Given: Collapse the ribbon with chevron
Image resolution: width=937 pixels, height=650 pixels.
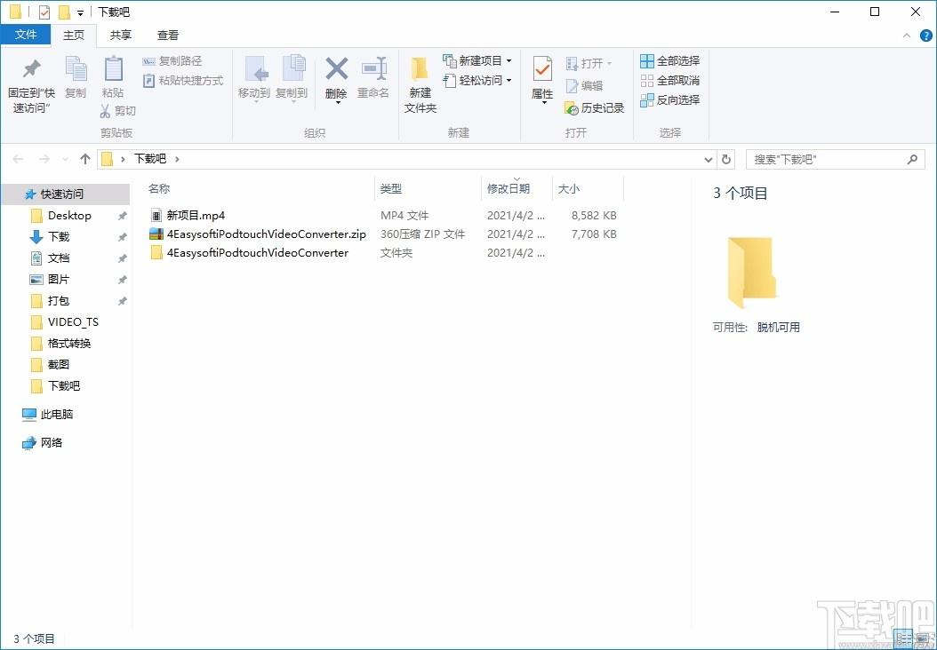Looking at the screenshot, I should 907,36.
